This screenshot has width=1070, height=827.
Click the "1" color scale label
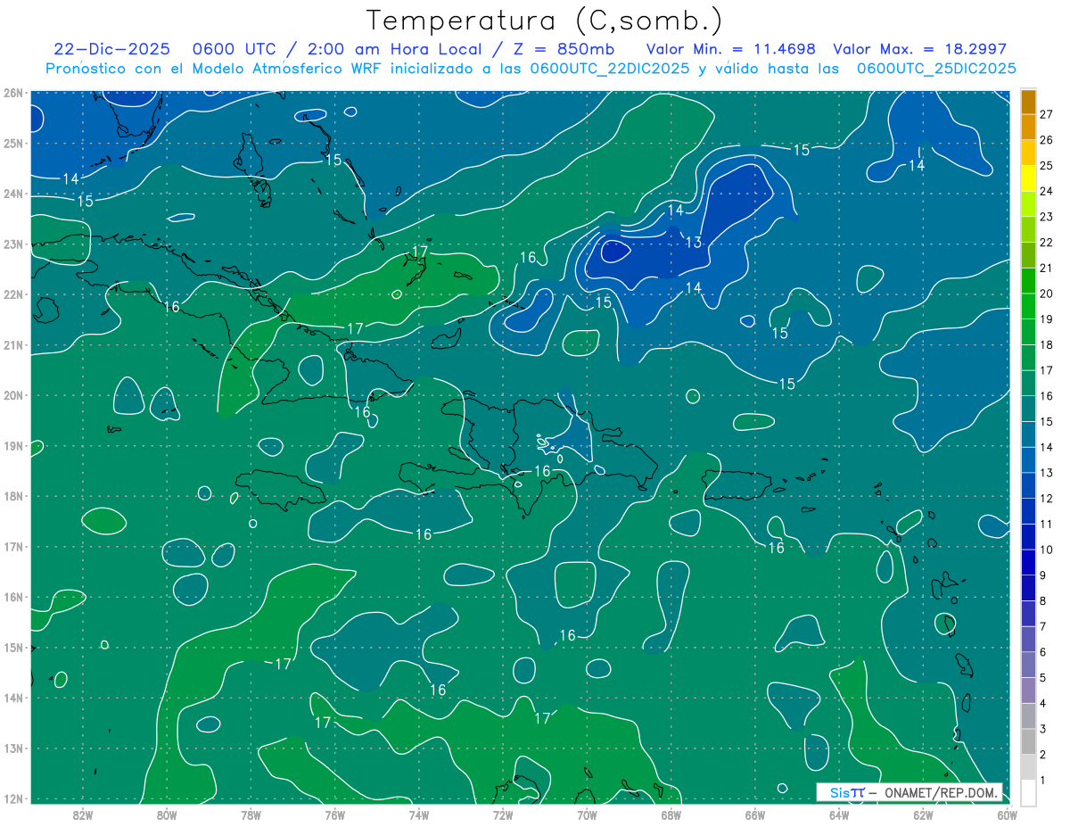point(1043,781)
